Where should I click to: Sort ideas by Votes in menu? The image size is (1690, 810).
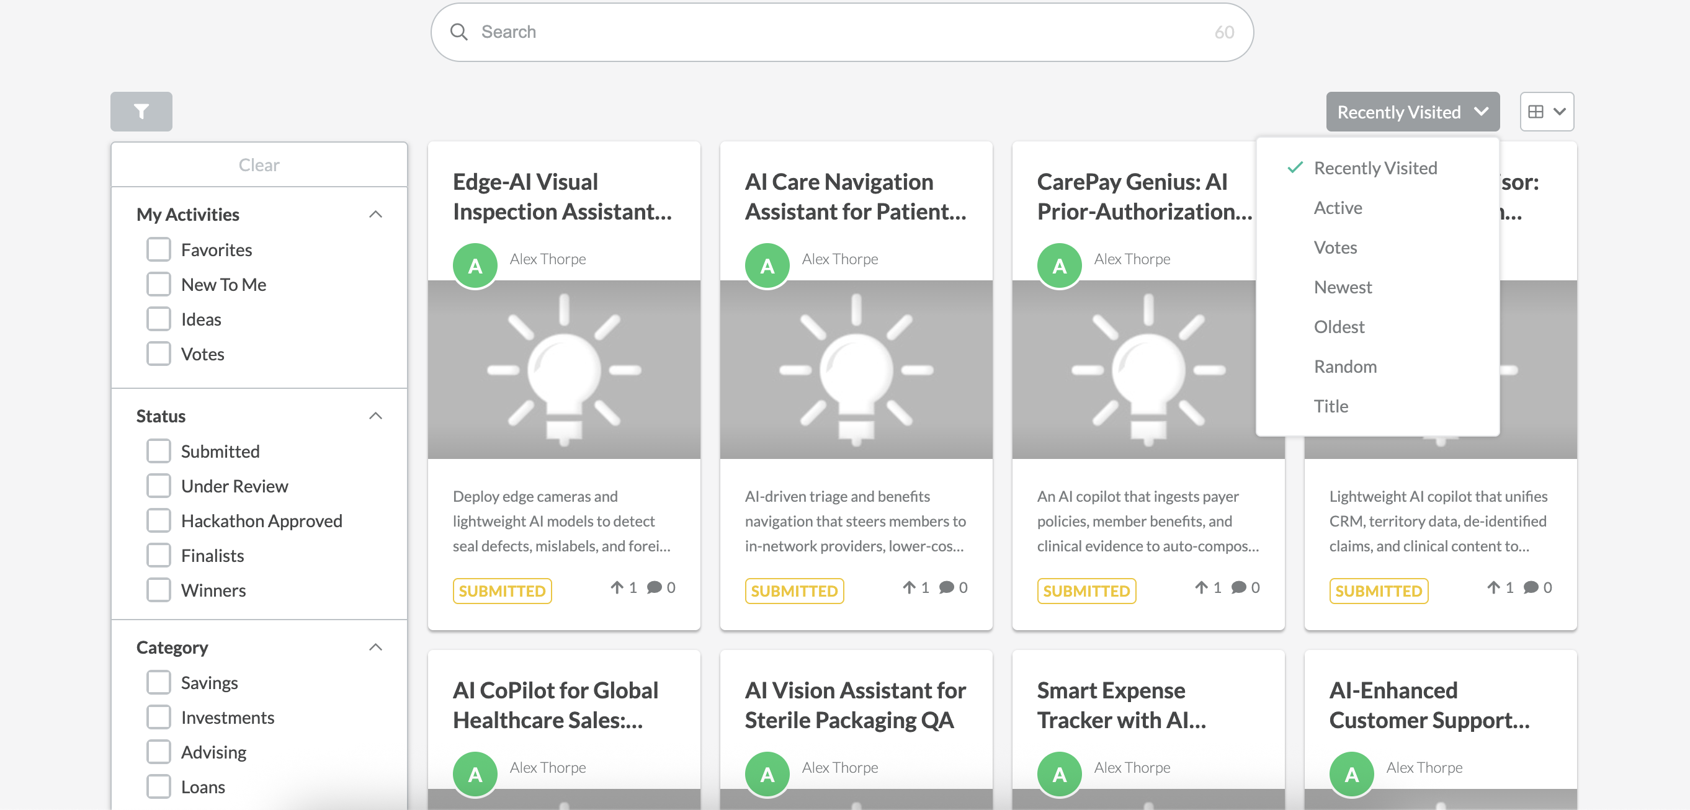click(x=1335, y=247)
